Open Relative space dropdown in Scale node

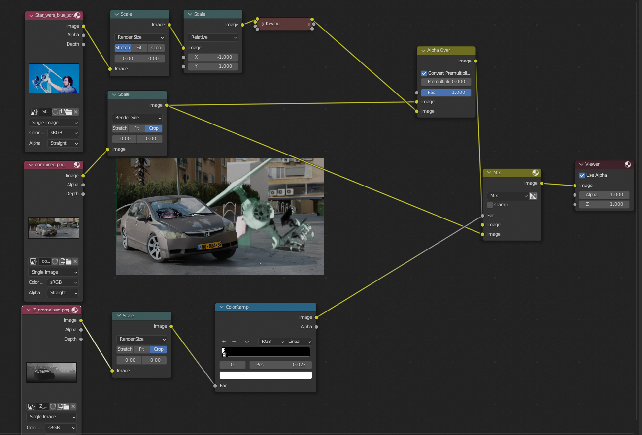point(213,37)
